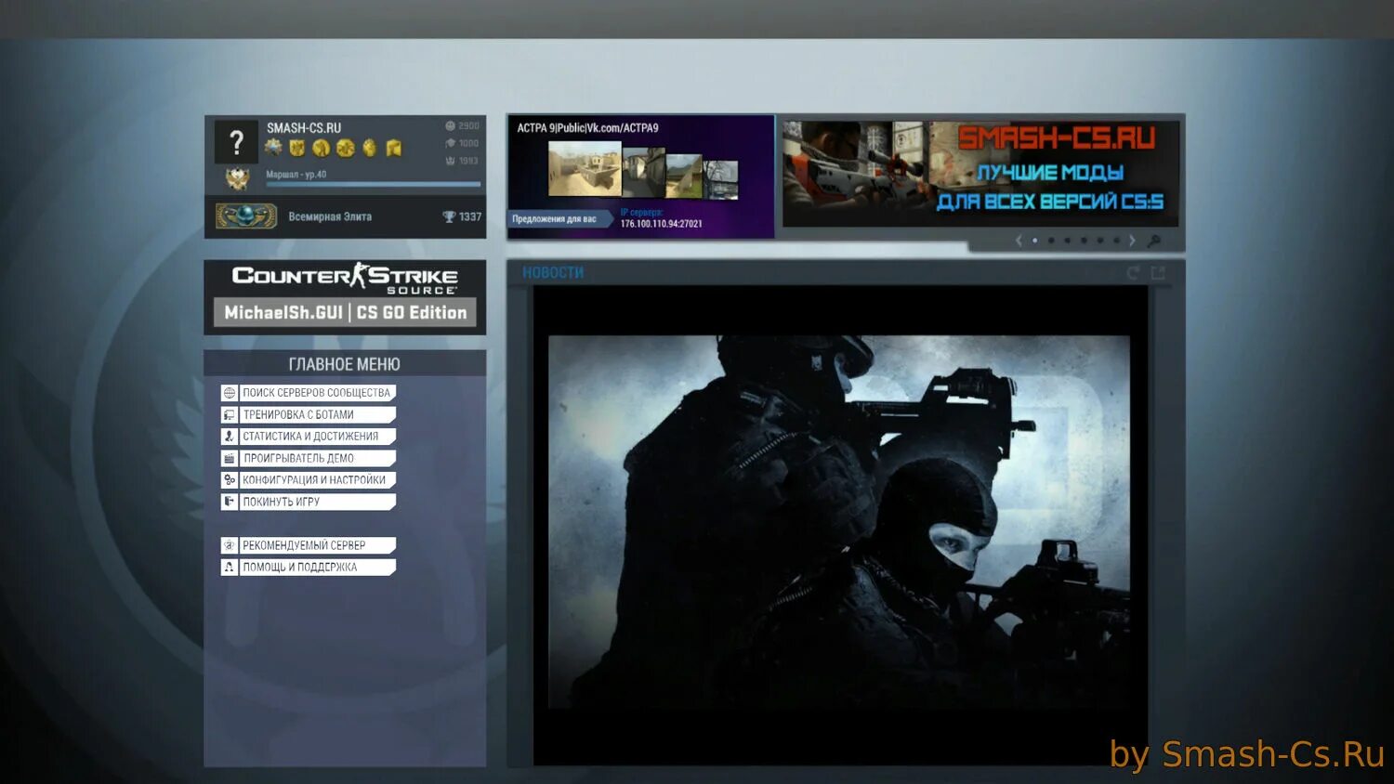Click the Global Elite skill group badge
The image size is (1394, 784).
click(x=246, y=216)
